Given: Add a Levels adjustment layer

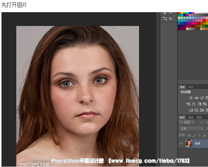Looking at the screenshot, I should click(196, 98).
